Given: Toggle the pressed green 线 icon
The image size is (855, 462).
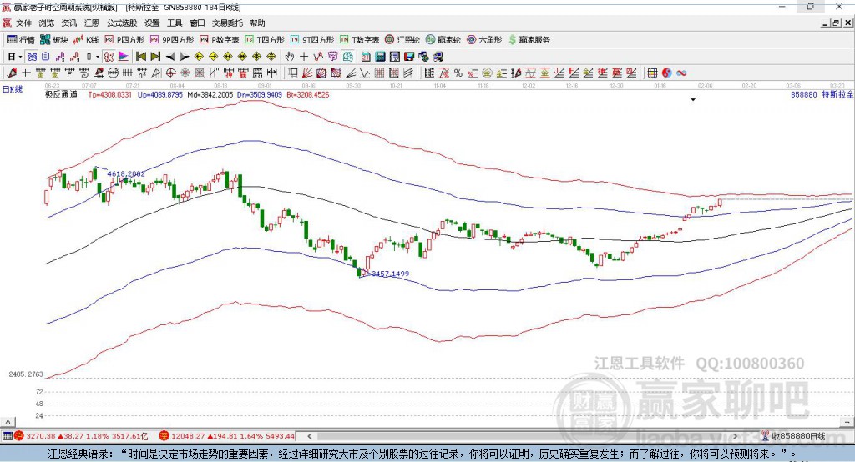Looking at the screenshot, I should (348, 56).
